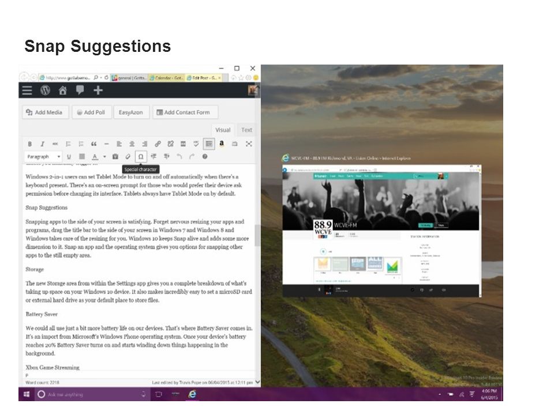Click the Amazon icon in the editor toolbar

pos(222,144)
